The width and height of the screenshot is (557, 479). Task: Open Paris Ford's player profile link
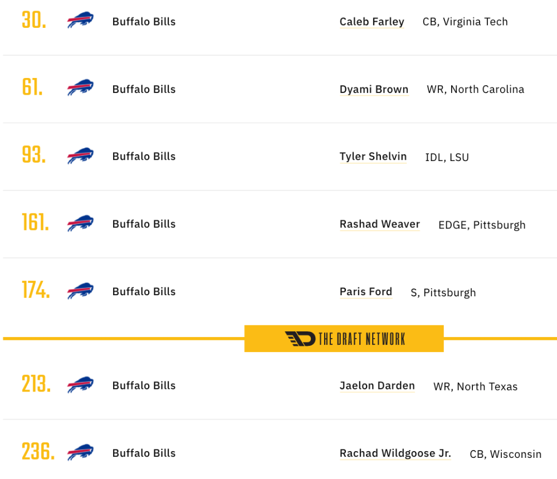[x=365, y=291]
